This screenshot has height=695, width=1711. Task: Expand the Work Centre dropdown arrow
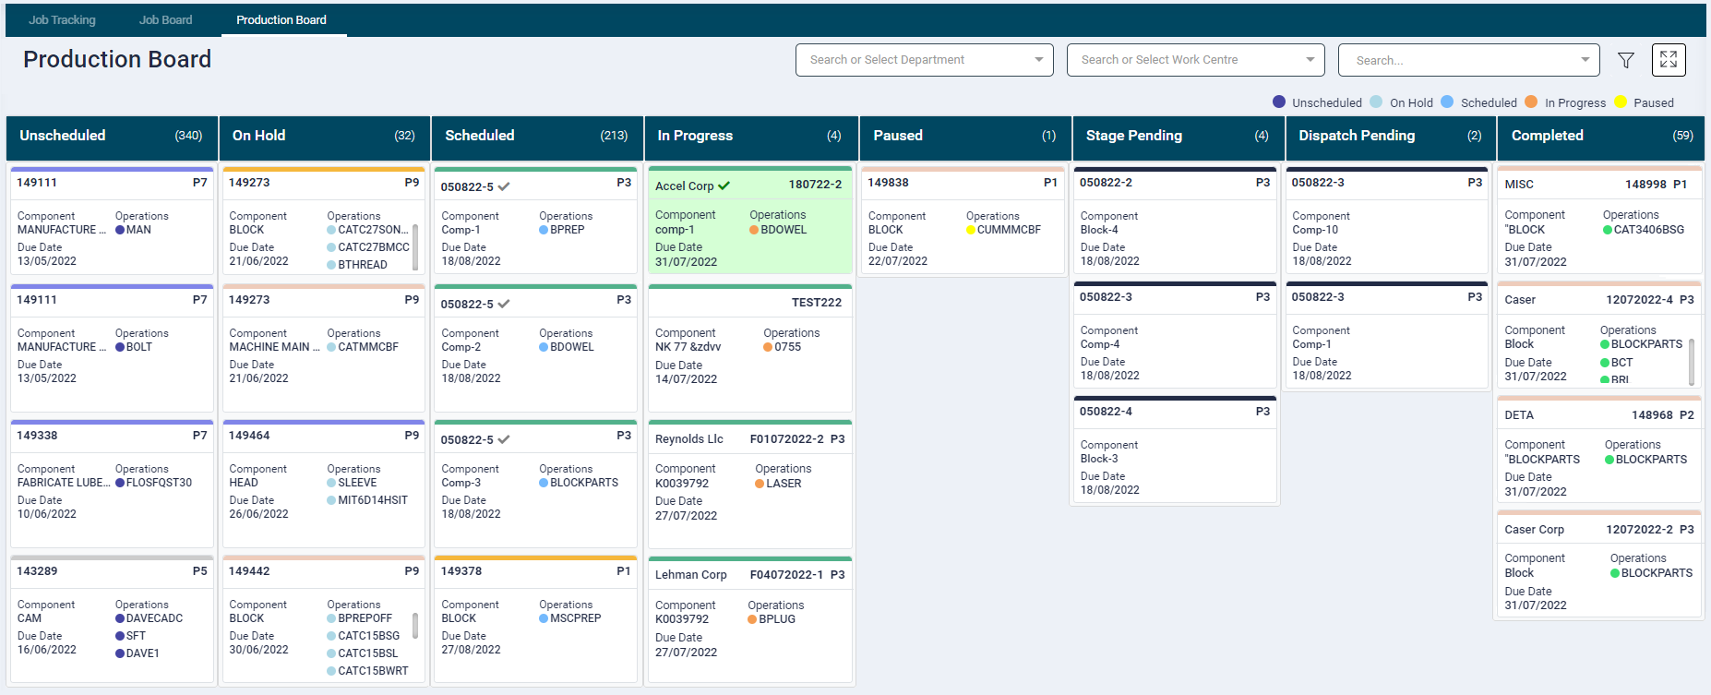tap(1310, 60)
